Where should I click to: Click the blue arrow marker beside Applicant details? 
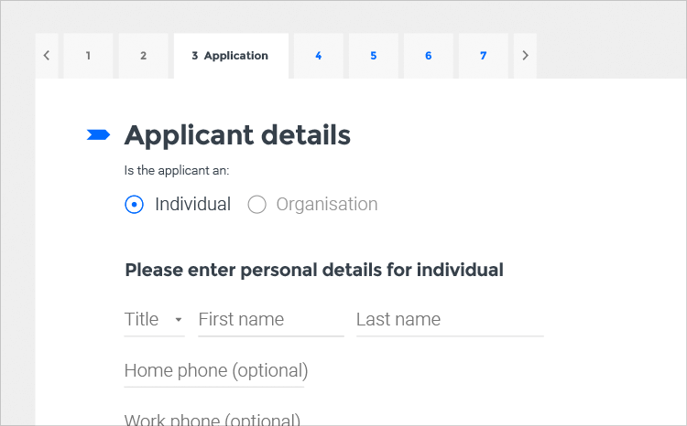tap(98, 135)
